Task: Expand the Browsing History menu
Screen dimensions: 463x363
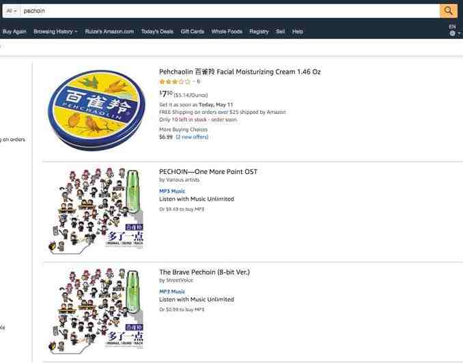Action: tap(55, 31)
